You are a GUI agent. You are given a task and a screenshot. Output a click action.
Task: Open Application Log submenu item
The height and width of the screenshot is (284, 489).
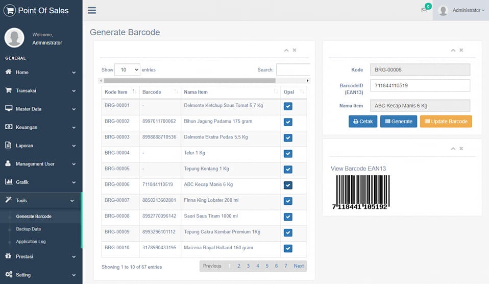point(31,242)
